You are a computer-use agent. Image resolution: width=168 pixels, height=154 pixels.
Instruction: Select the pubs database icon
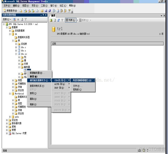[x=13, y=117]
